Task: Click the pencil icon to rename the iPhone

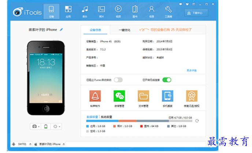Action: point(61,30)
